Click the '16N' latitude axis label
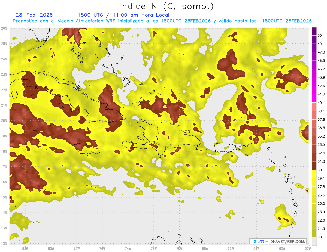327x252 pixels. 4,182
